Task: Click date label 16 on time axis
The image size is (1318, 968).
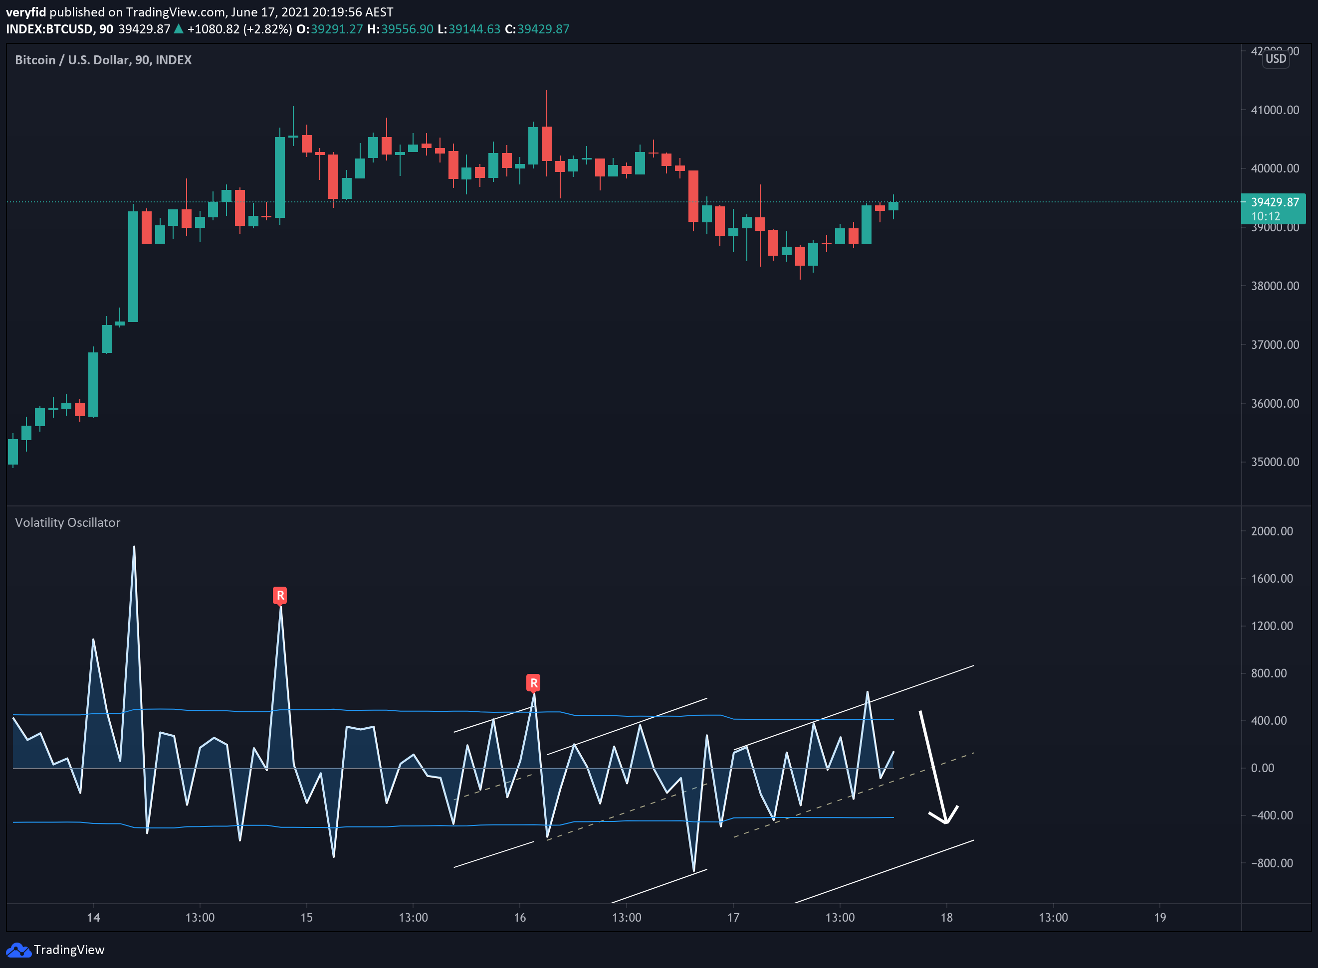Action: pyautogui.click(x=520, y=918)
